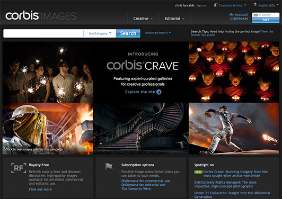Screen dimensions: 282x199
Task: Click the RF royalty-free bracket icon
Action: (19, 168)
